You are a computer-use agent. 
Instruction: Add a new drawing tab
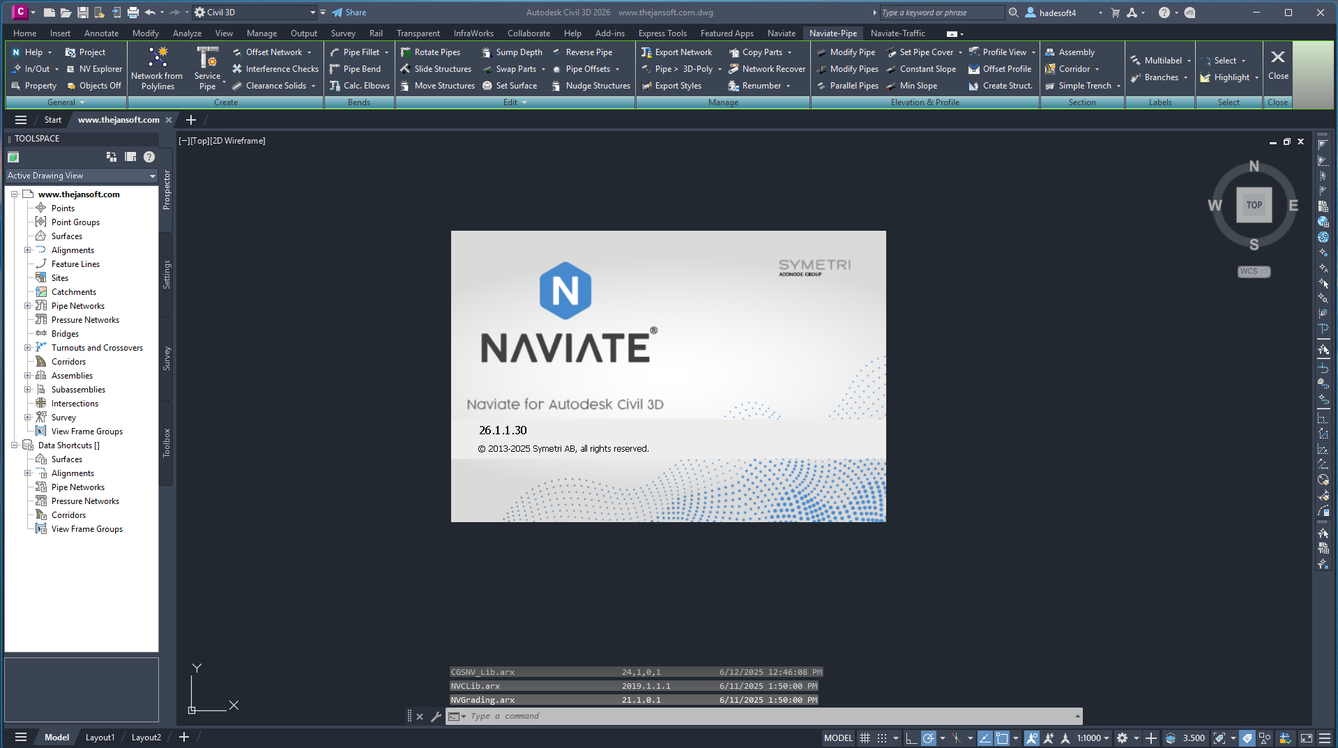tap(191, 120)
